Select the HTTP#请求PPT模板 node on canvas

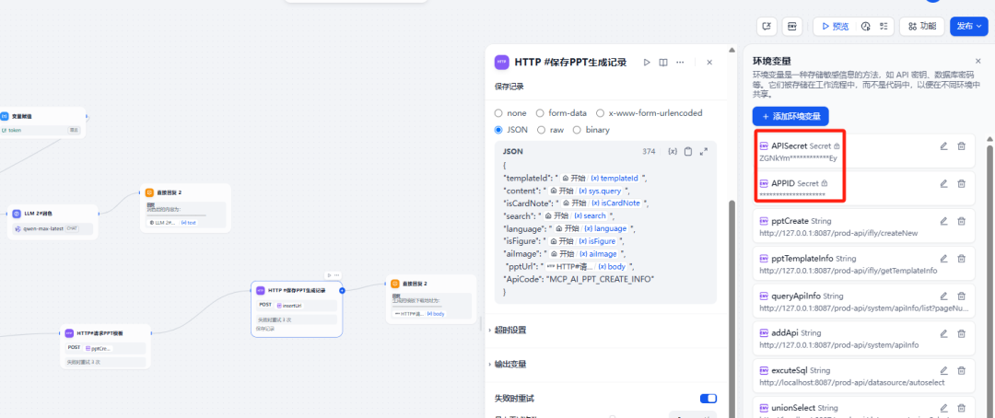[x=105, y=346]
